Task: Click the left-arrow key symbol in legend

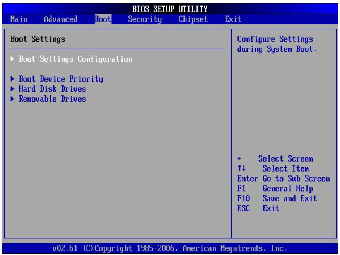Action: point(239,159)
